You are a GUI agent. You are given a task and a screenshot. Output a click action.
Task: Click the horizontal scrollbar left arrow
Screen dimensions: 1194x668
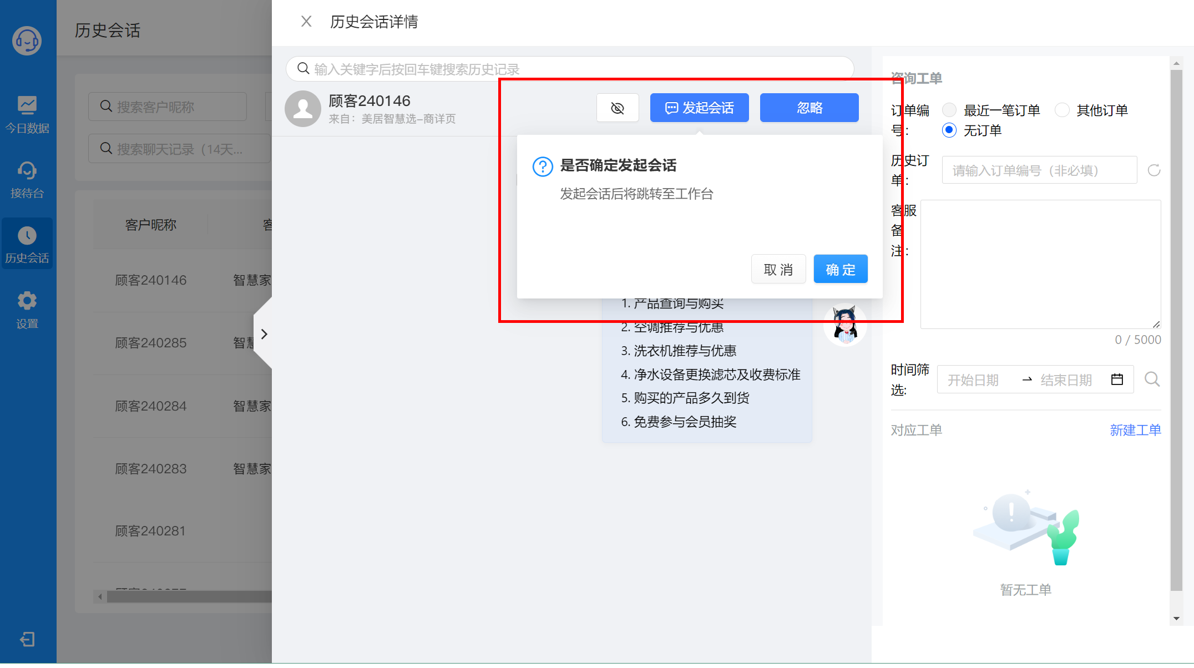(x=99, y=596)
